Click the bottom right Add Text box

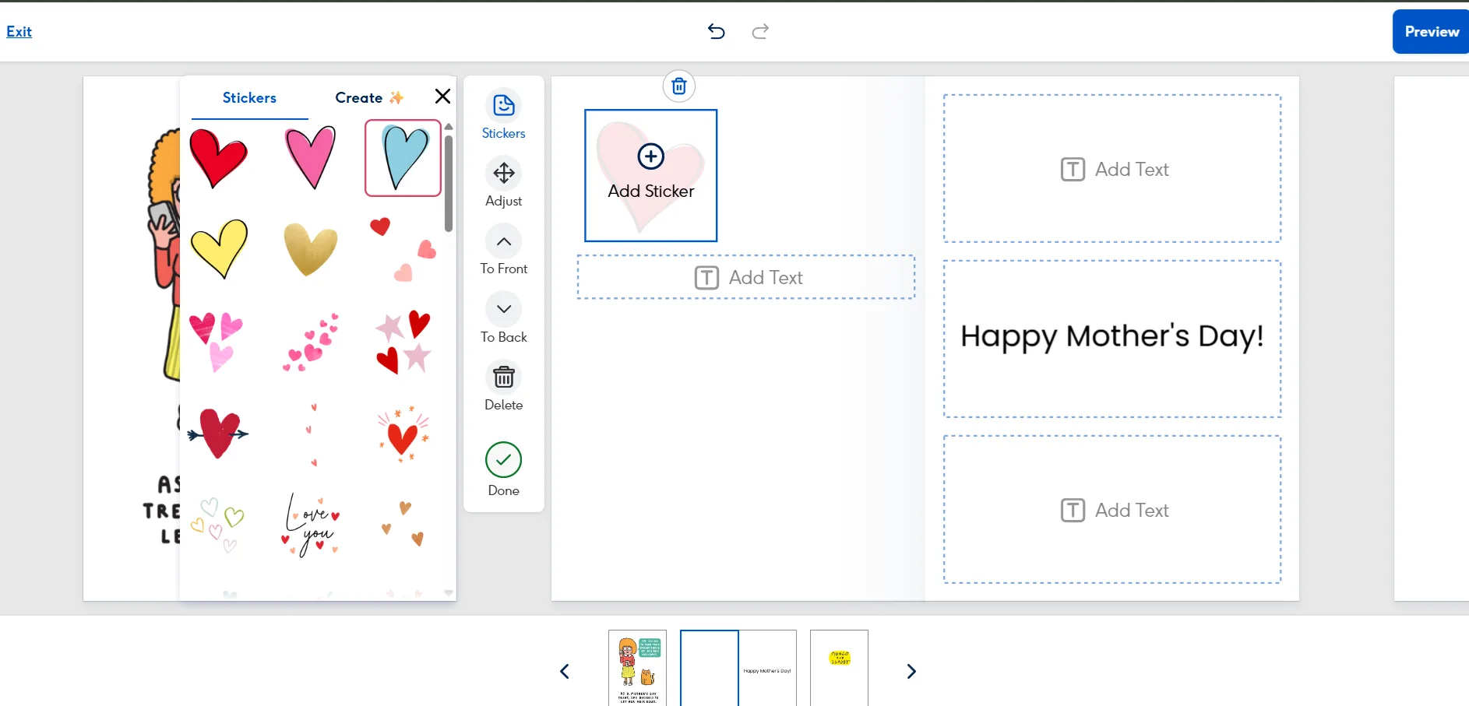click(x=1112, y=510)
